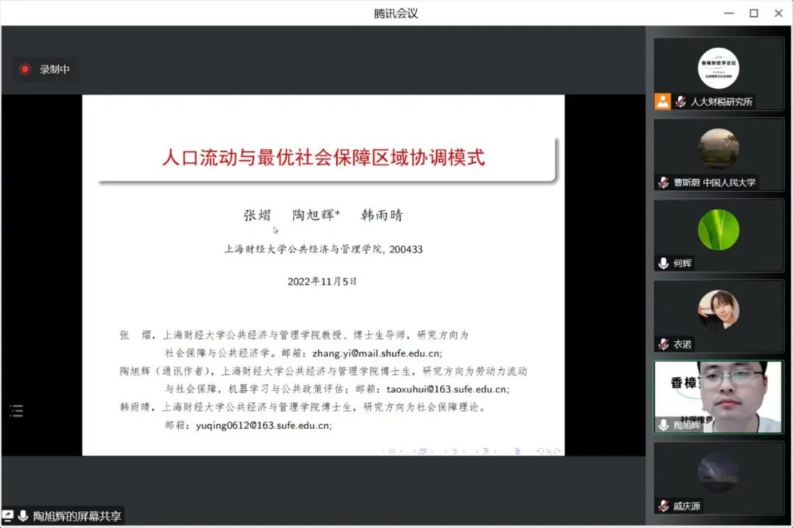Toggle 曹斯蔚 中国人民大学's muted microphone
793x528 pixels.
(x=663, y=183)
